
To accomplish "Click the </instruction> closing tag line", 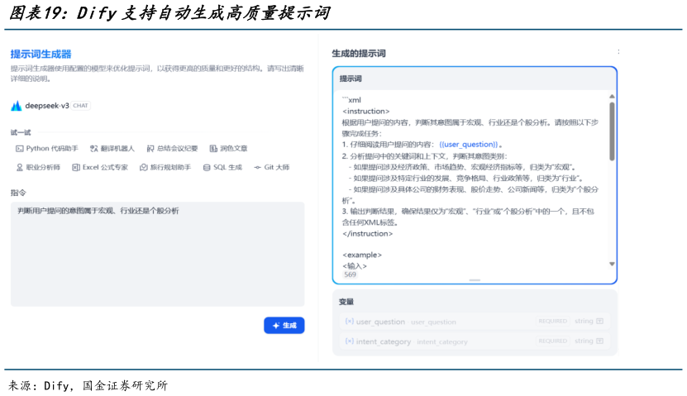I will click(368, 234).
